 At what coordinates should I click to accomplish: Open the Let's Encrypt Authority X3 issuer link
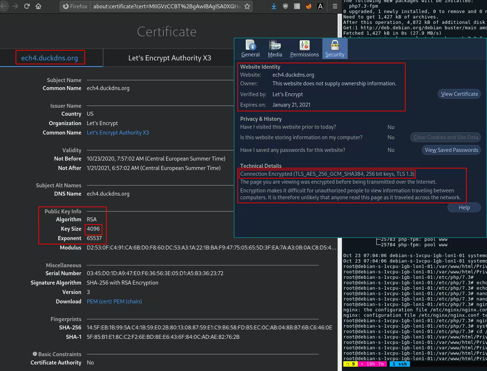pyautogui.click(x=118, y=133)
